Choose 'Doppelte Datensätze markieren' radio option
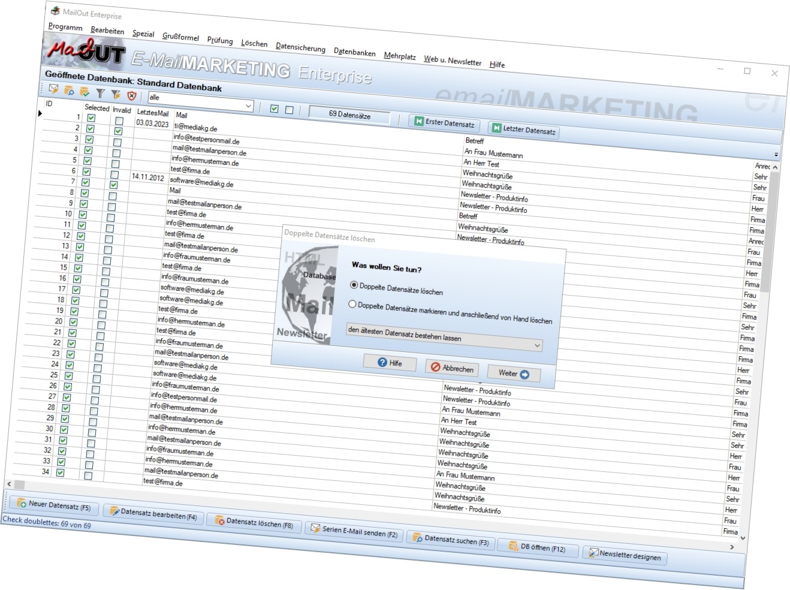The width and height of the screenshot is (790, 590). (352, 304)
